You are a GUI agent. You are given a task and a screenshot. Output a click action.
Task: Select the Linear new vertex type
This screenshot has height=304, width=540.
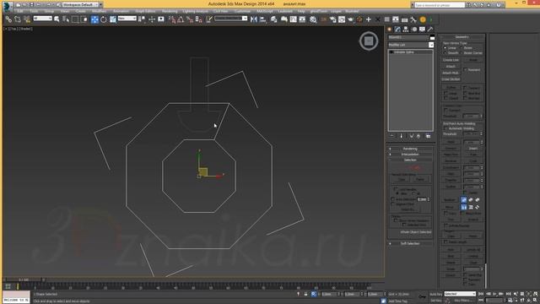click(x=450, y=48)
